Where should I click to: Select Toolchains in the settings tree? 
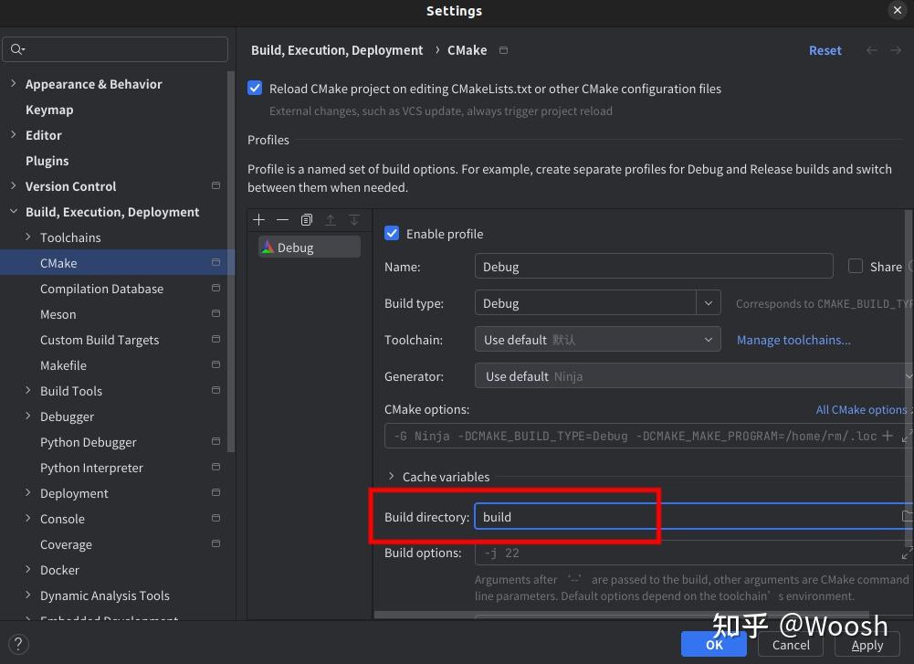click(70, 237)
